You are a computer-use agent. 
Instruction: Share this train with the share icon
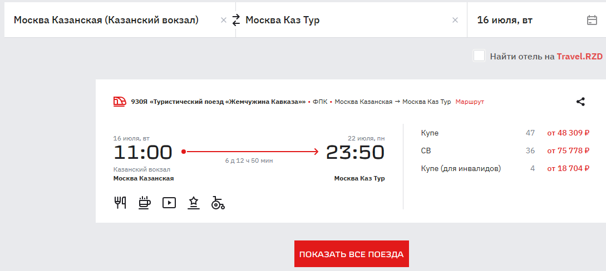[x=580, y=102]
